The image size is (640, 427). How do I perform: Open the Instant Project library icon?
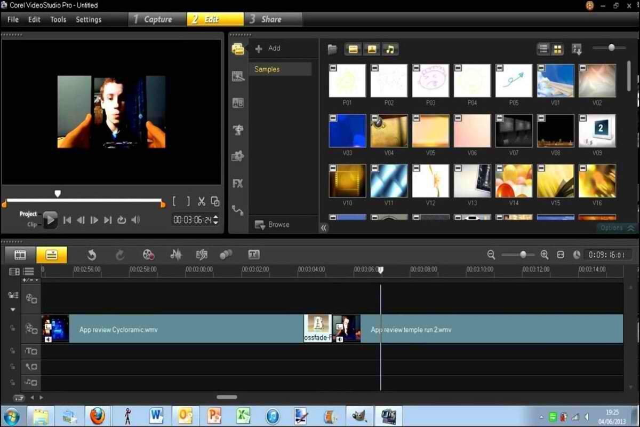click(238, 76)
